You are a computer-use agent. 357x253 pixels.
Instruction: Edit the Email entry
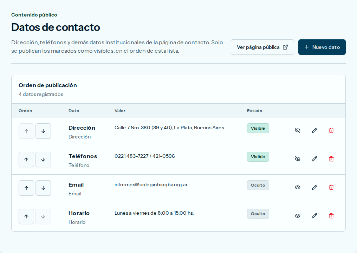point(314,187)
